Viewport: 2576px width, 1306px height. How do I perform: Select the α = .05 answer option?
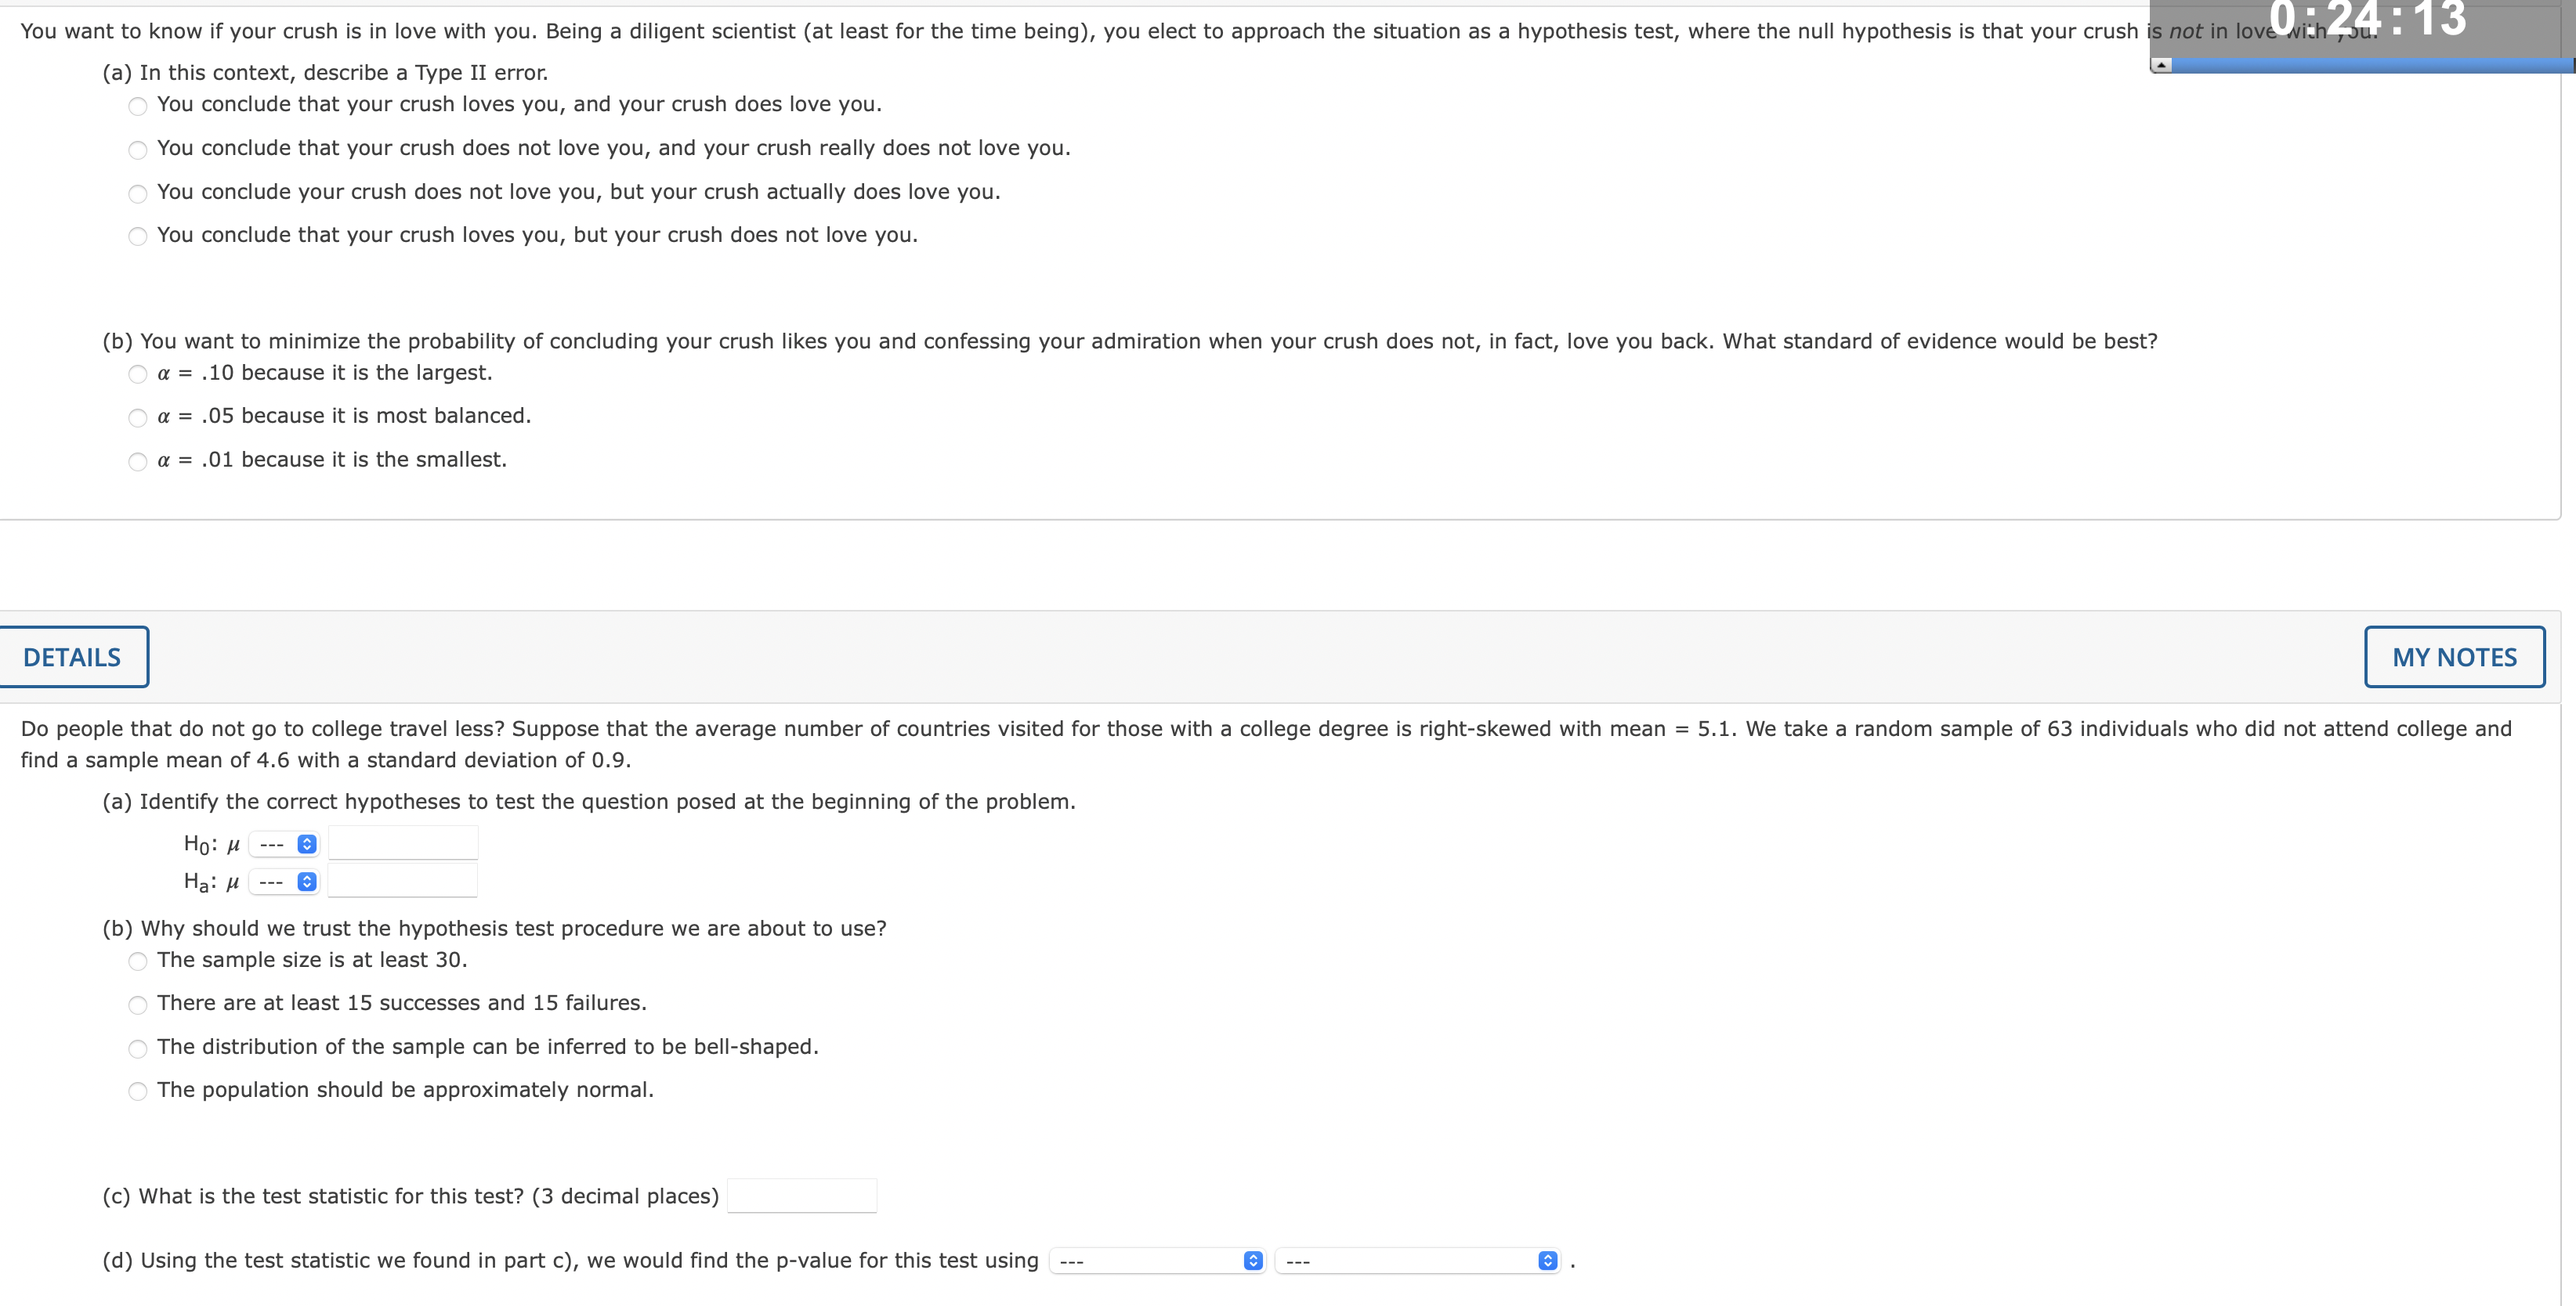click(x=137, y=417)
